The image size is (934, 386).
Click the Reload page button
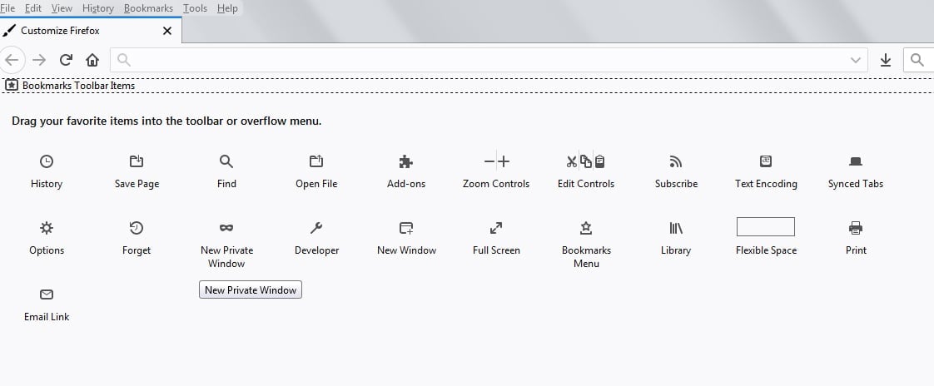[x=66, y=60]
